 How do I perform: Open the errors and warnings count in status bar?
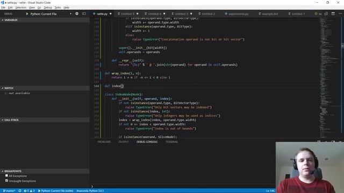click(29, 191)
